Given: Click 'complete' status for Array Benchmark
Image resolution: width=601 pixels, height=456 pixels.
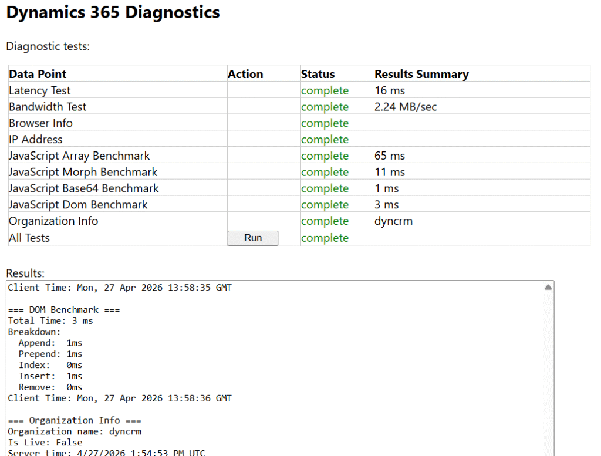Looking at the screenshot, I should (x=325, y=156).
